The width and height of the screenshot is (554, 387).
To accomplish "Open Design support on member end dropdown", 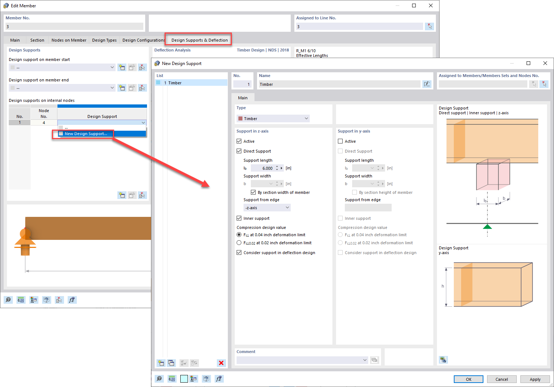I will (x=112, y=88).
